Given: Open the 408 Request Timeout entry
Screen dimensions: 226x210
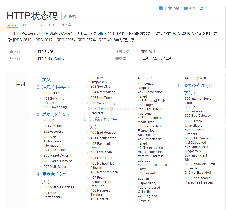Looking at the screenshot, I should click(100, 193).
